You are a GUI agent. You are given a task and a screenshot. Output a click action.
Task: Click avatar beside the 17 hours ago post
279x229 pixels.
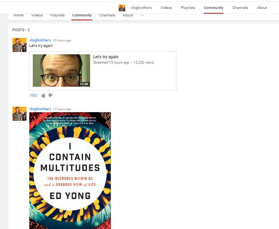click(20, 114)
